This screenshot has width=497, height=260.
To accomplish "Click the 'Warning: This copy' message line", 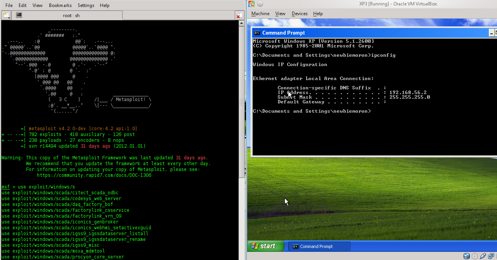I will click(105, 158).
